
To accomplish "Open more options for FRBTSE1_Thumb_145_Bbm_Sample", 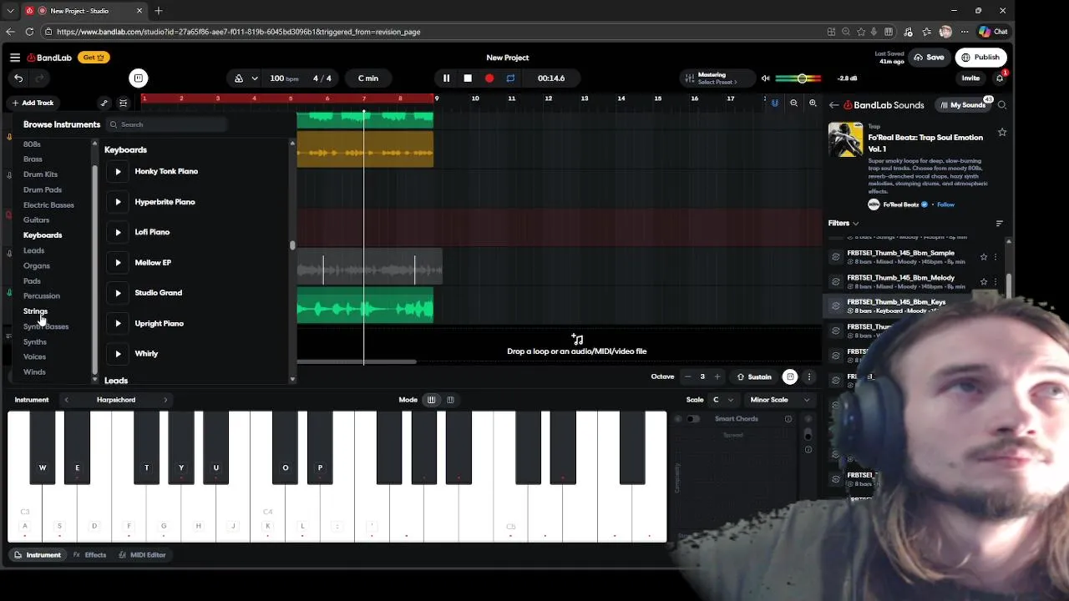I will [995, 257].
